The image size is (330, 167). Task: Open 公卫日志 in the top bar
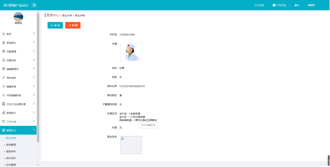point(260,5)
